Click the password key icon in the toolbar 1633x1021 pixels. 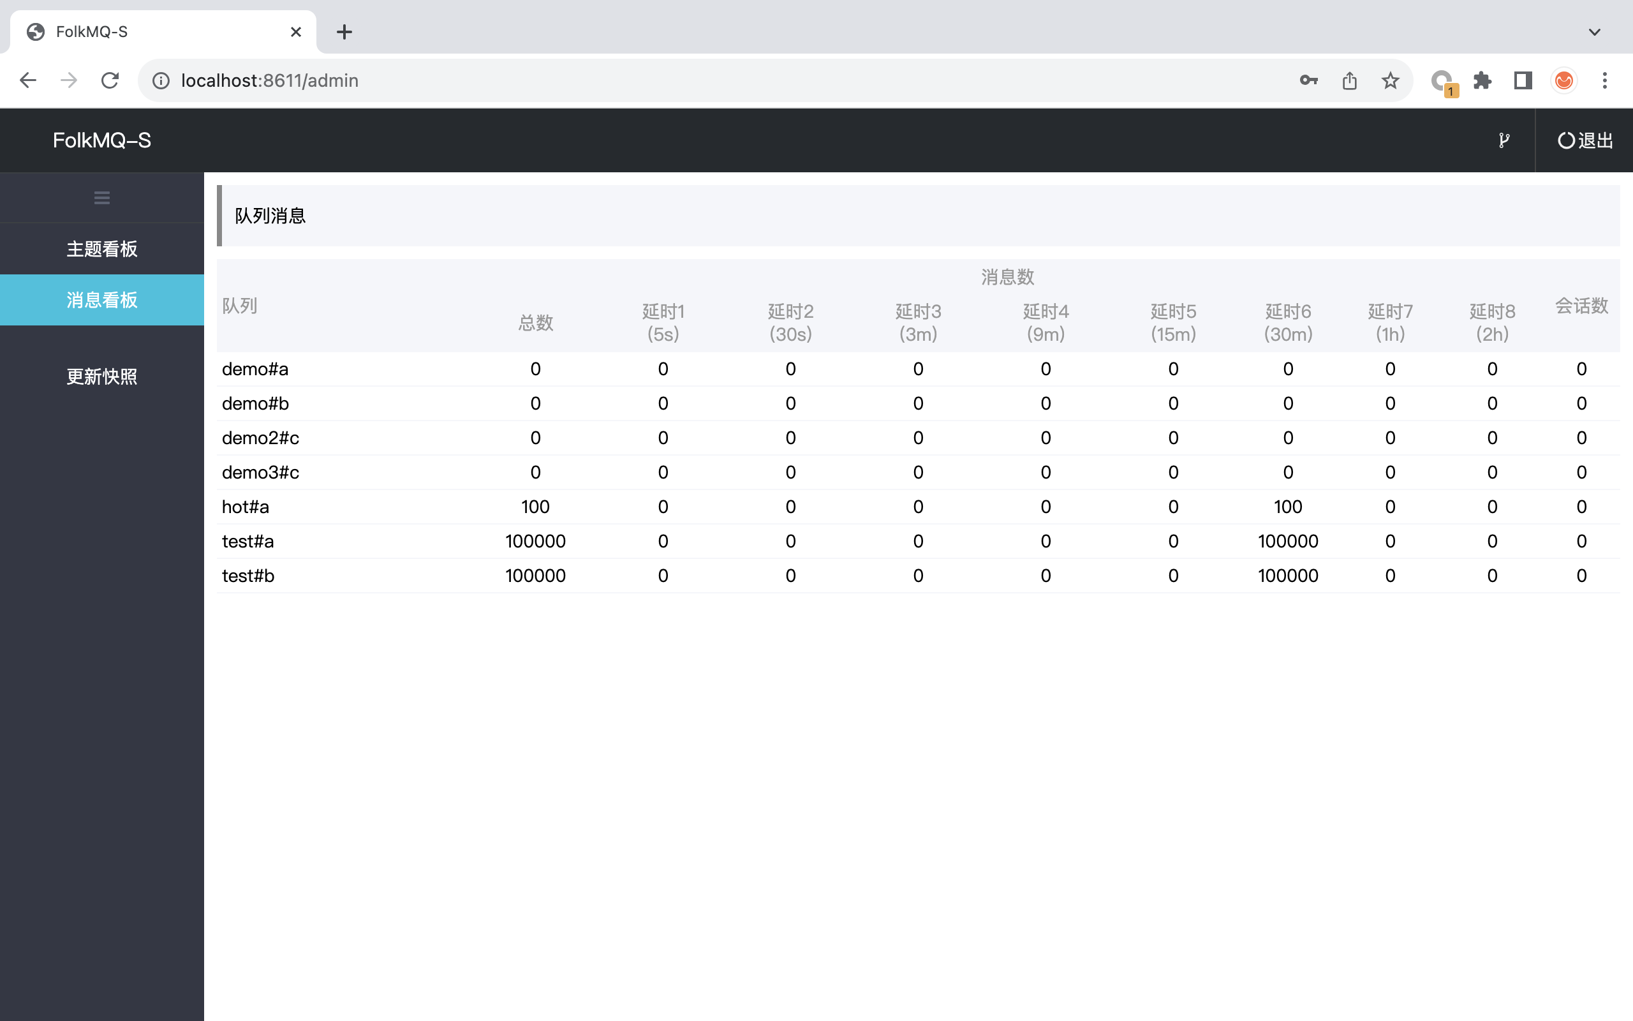1308,80
